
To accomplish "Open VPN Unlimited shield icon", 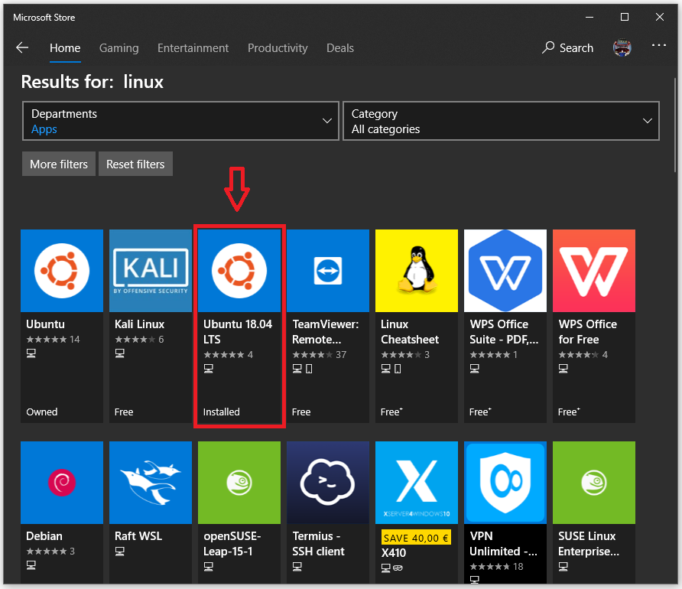I will pyautogui.click(x=505, y=483).
